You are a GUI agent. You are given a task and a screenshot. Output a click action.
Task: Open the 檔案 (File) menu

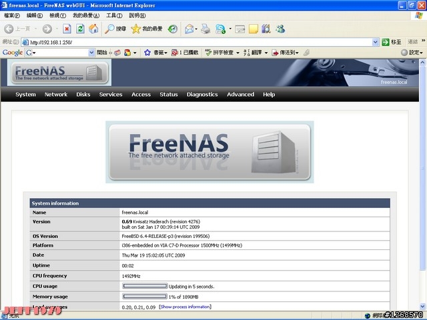[x=12, y=15]
